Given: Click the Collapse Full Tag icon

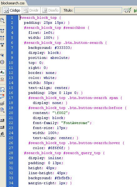Looking at the screenshot, I should pyautogui.click(x=2, y=31).
